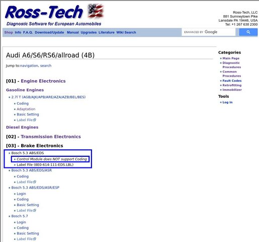Open the 2.7l T engine codes link
Image resolution: width=259 pixels, height=242 pixels.
tap(48, 97)
